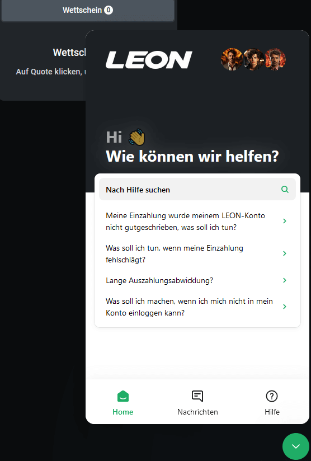Viewport: 311px width, 461px height.
Task: Click the waving hand emoji
Action: click(137, 137)
